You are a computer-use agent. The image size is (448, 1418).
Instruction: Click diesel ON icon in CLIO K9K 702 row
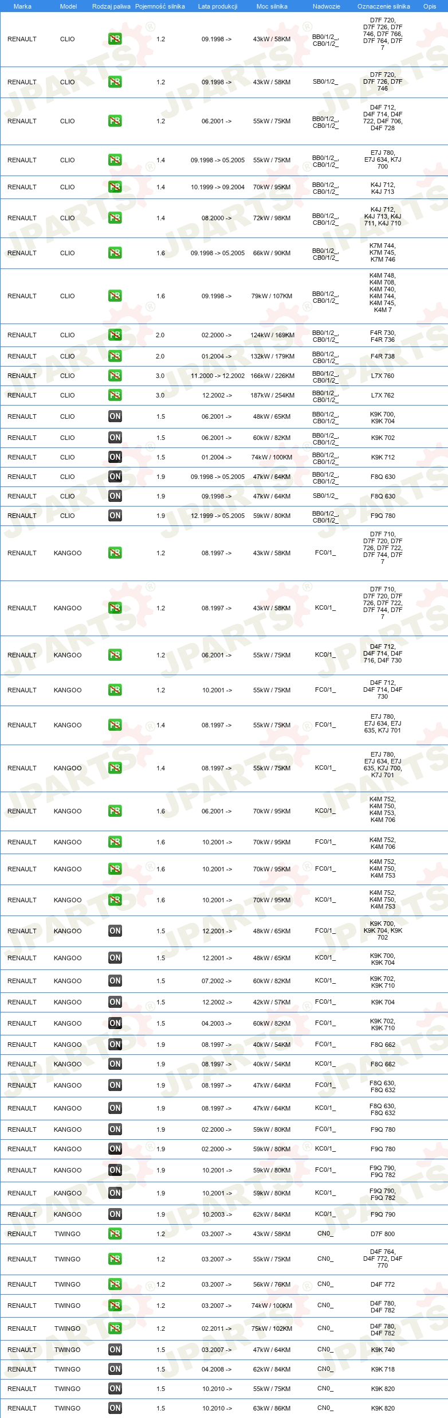coord(115,438)
